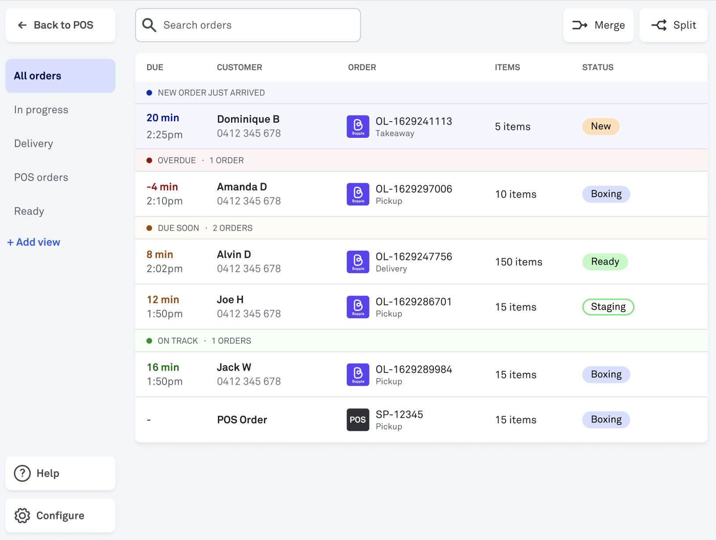Click the Staging status badge

click(x=608, y=307)
